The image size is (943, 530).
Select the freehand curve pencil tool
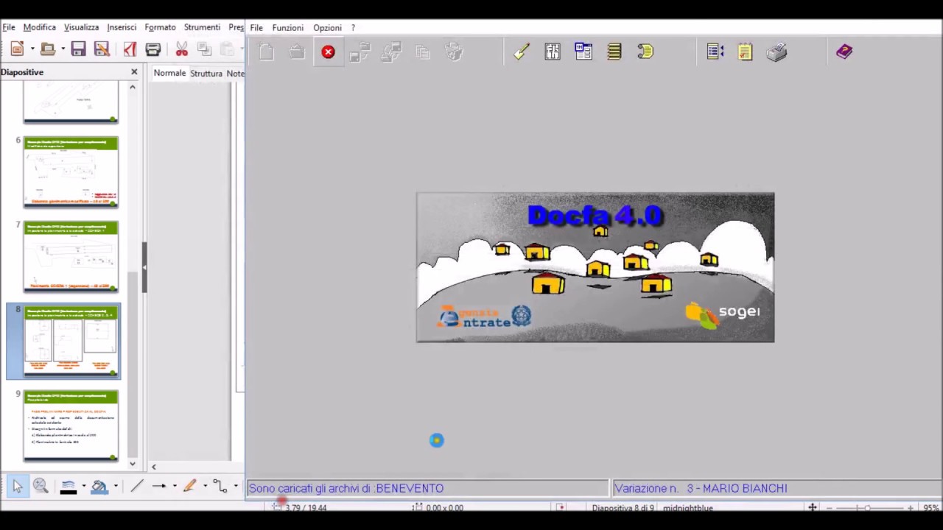point(190,486)
